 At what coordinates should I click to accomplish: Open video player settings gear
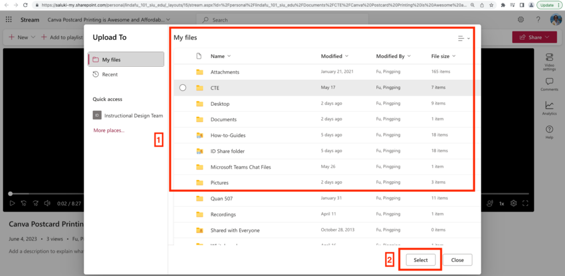tap(514, 203)
